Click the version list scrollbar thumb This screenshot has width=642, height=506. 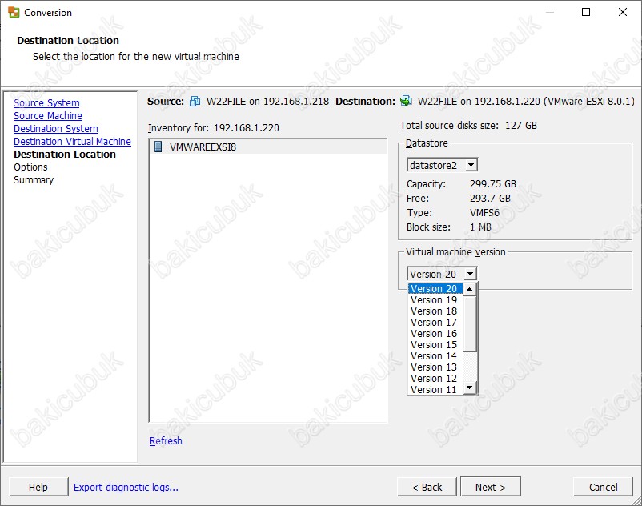point(470,323)
